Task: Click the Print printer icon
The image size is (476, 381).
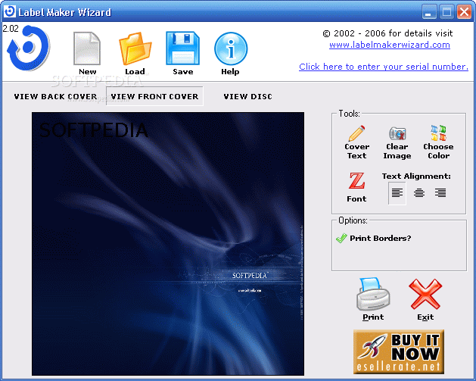Action: coord(373,293)
